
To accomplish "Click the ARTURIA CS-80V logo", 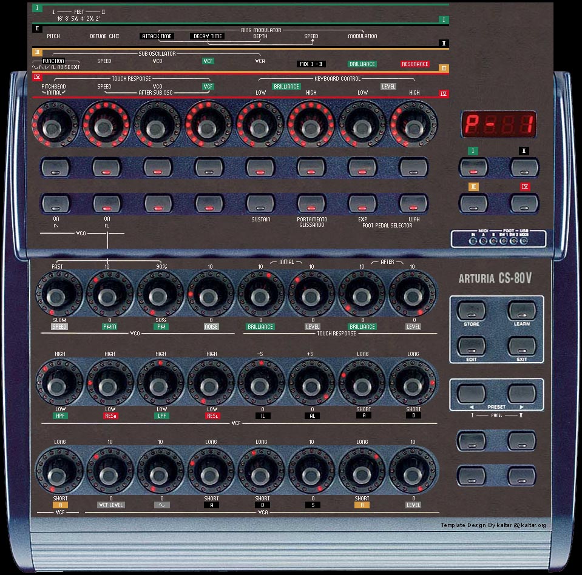I will click(495, 278).
